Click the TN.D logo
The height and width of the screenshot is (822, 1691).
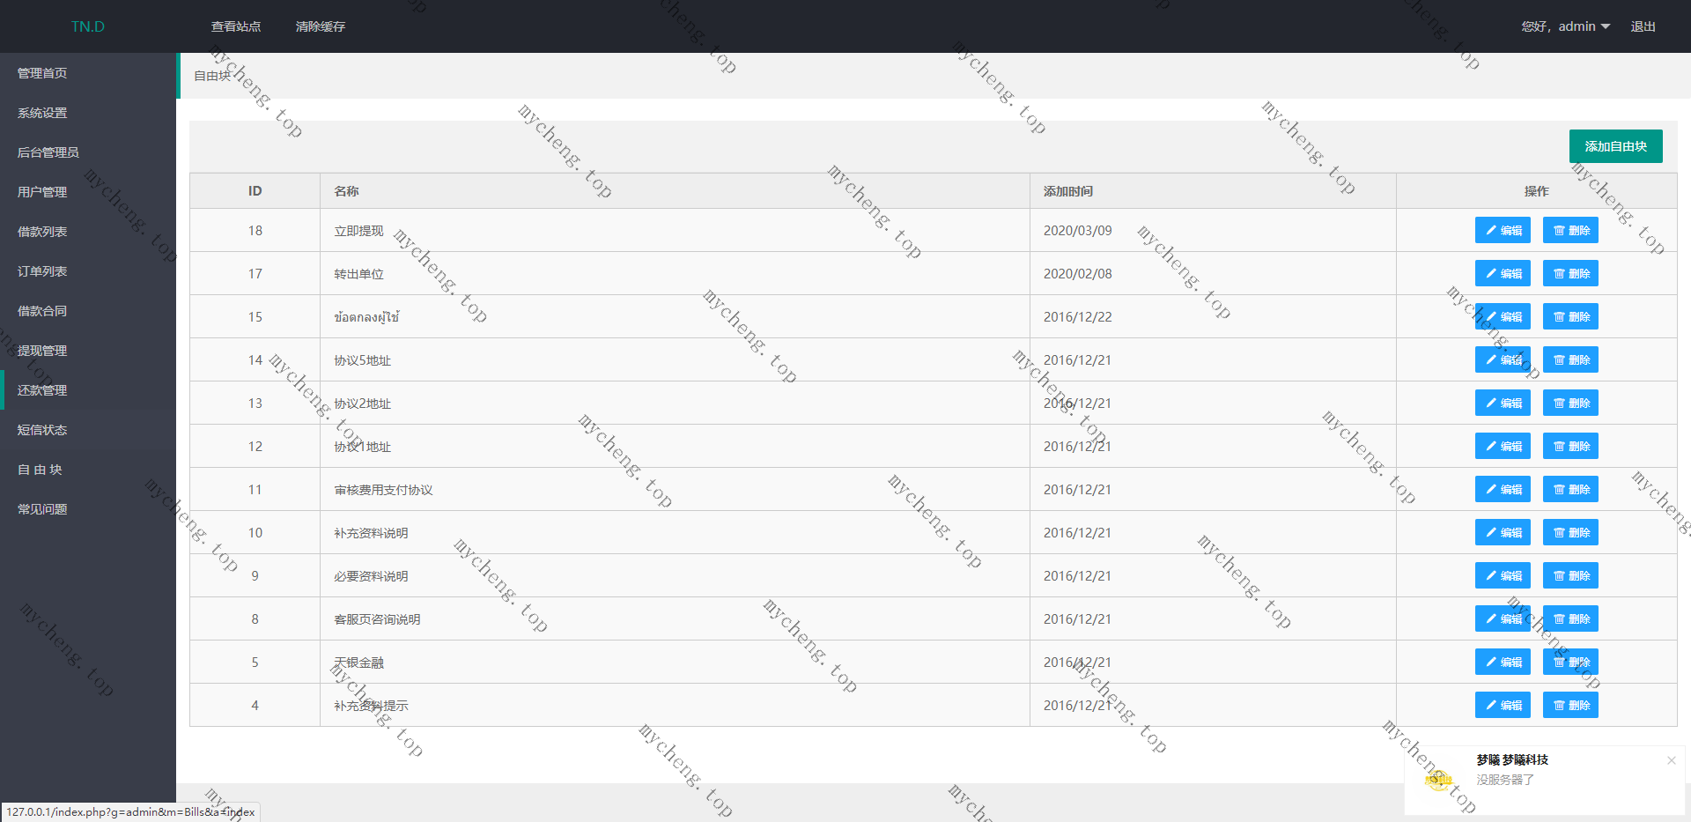pyautogui.click(x=88, y=26)
